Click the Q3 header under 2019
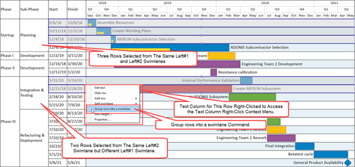This screenshot has height=167, width=355. click(x=179, y=9)
